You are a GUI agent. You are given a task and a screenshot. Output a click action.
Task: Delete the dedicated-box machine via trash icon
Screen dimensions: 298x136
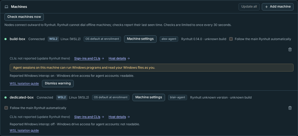(x=290, y=108)
